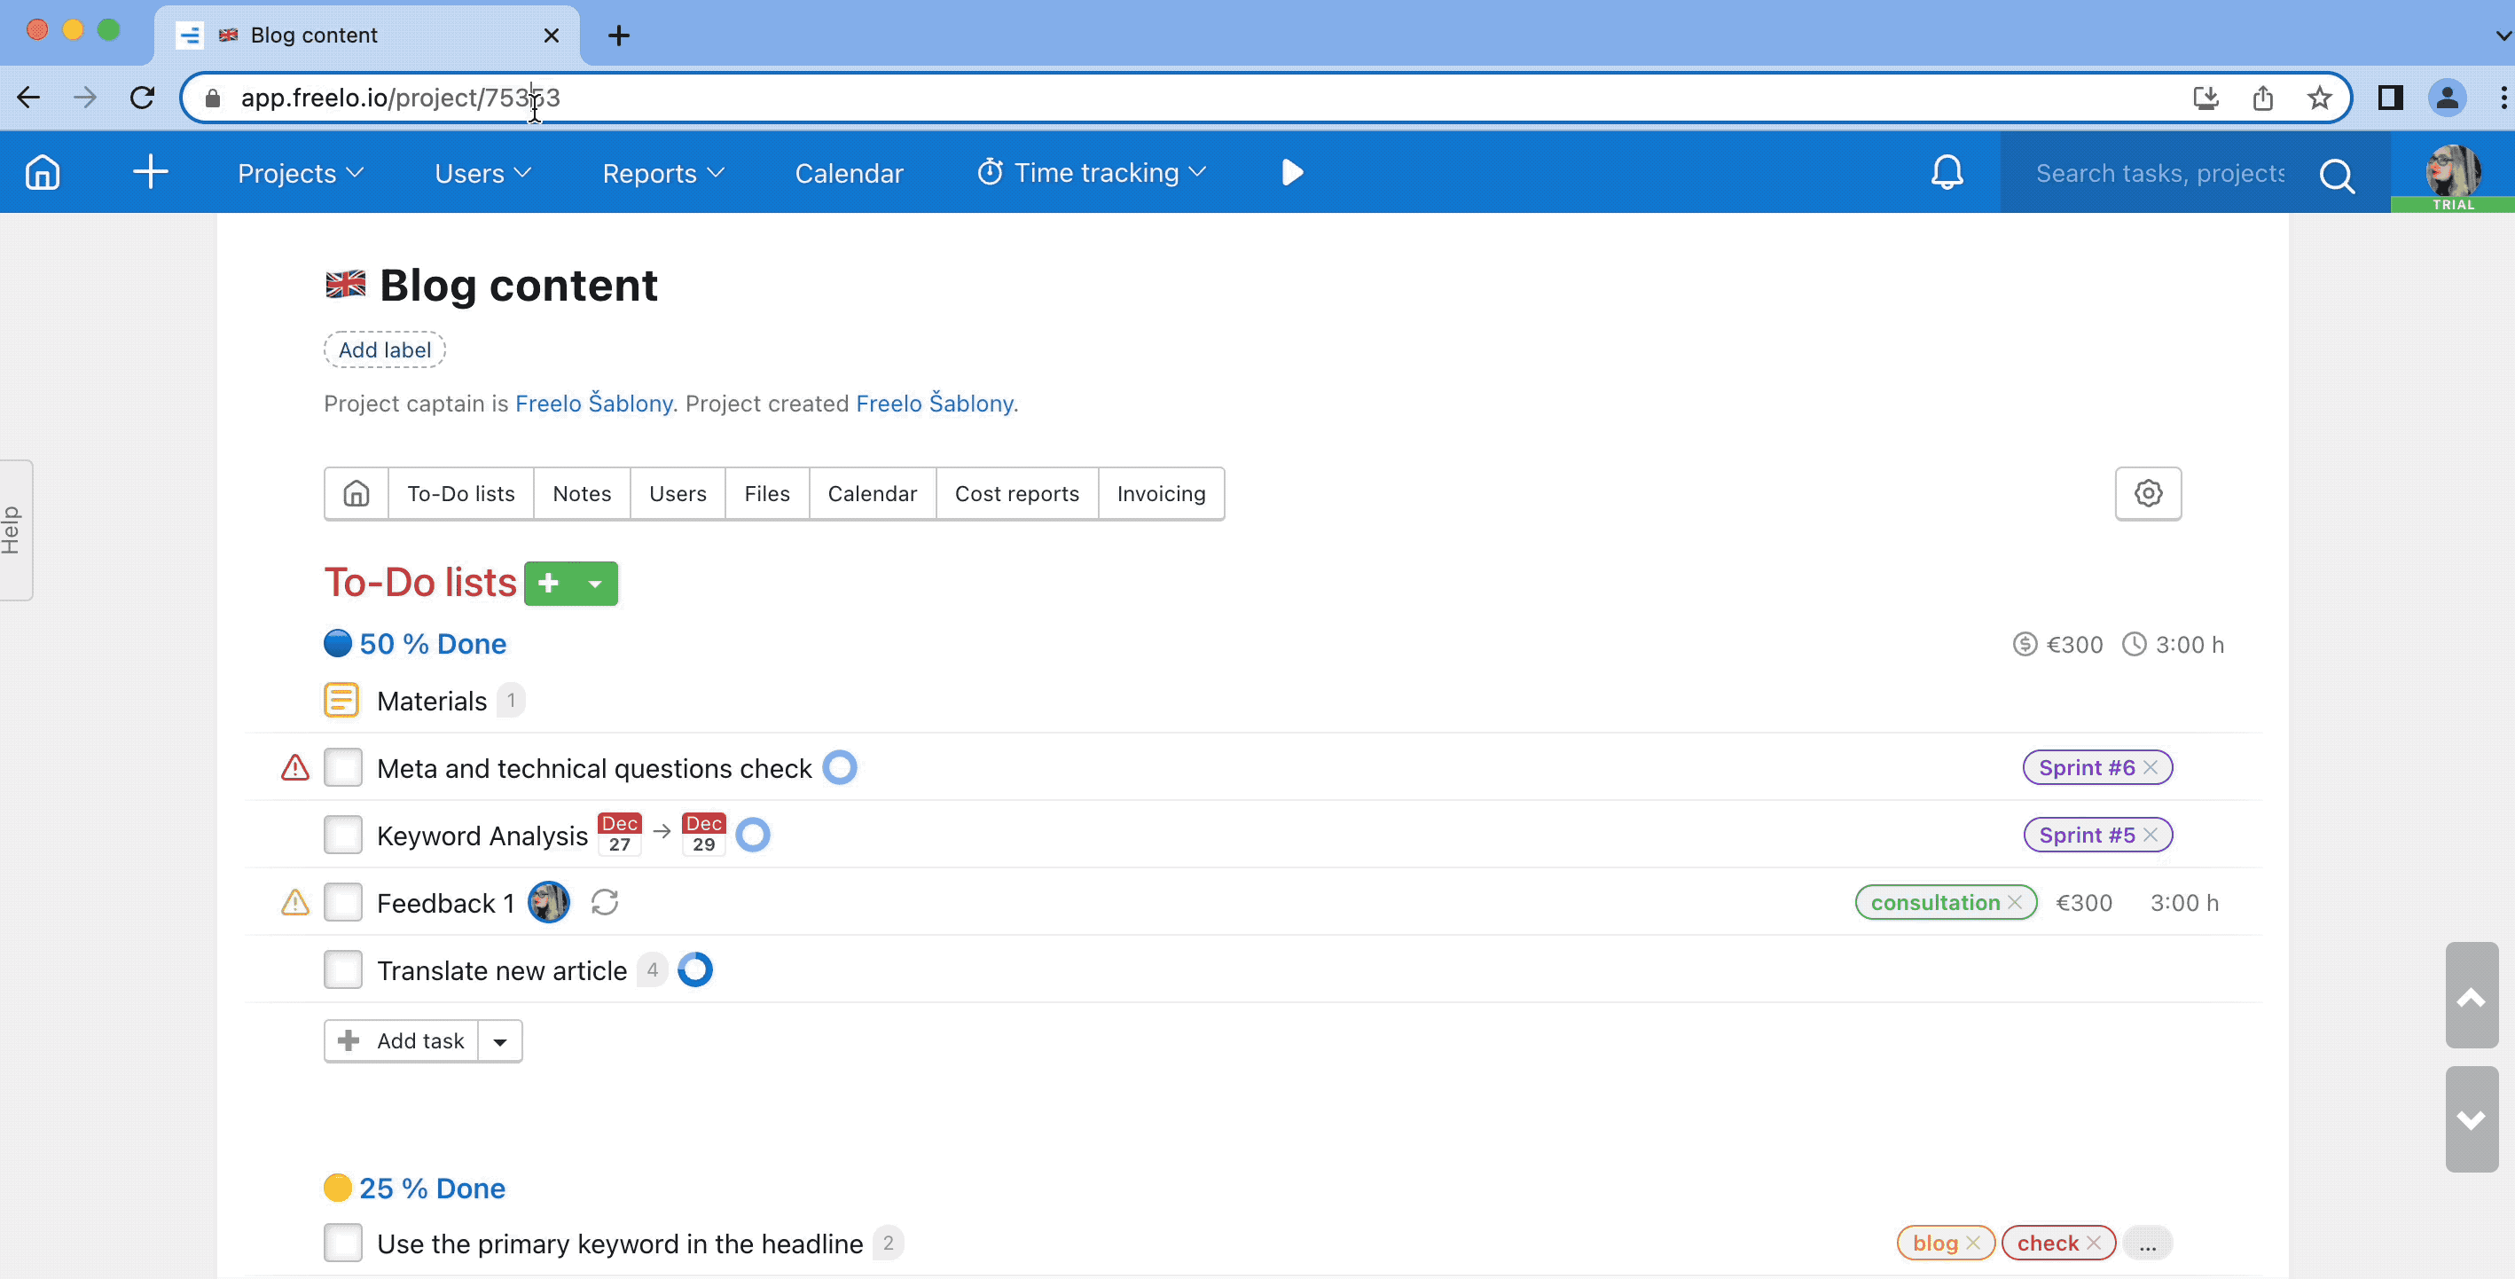Click the dropdown arrow next to Add task
The image size is (2515, 1279).
[501, 1040]
